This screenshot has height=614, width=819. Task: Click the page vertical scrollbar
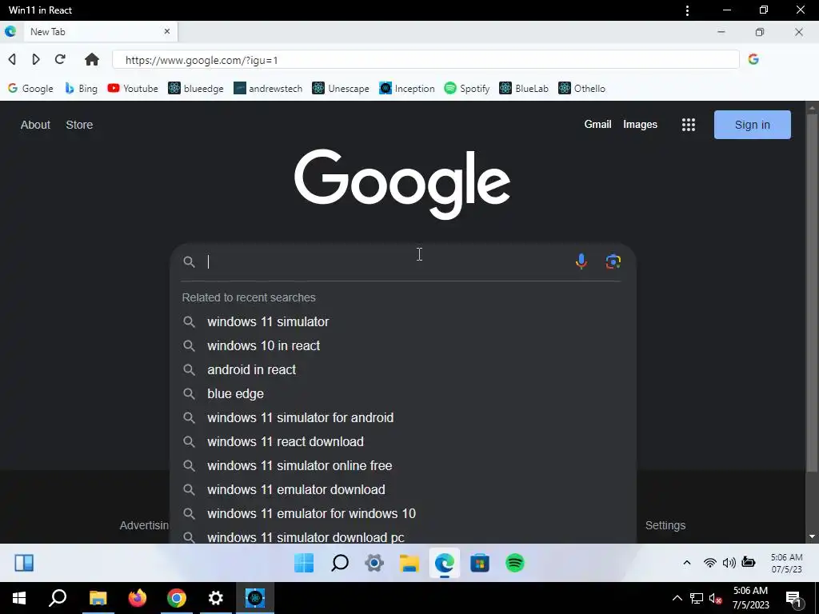[x=812, y=293]
